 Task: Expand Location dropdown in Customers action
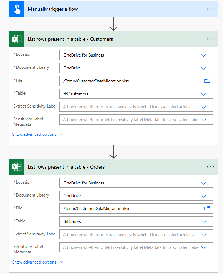point(204,55)
